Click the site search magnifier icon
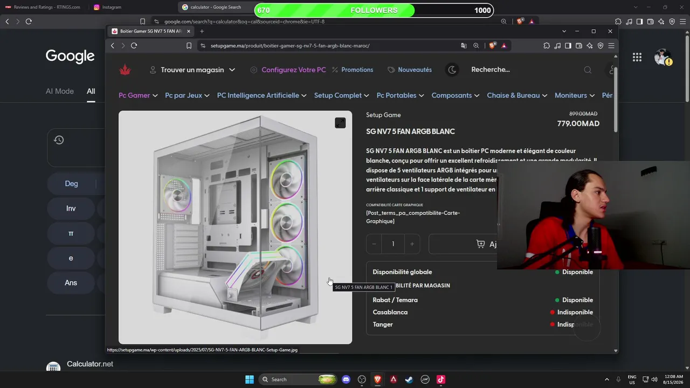This screenshot has height=388, width=690. [588, 70]
